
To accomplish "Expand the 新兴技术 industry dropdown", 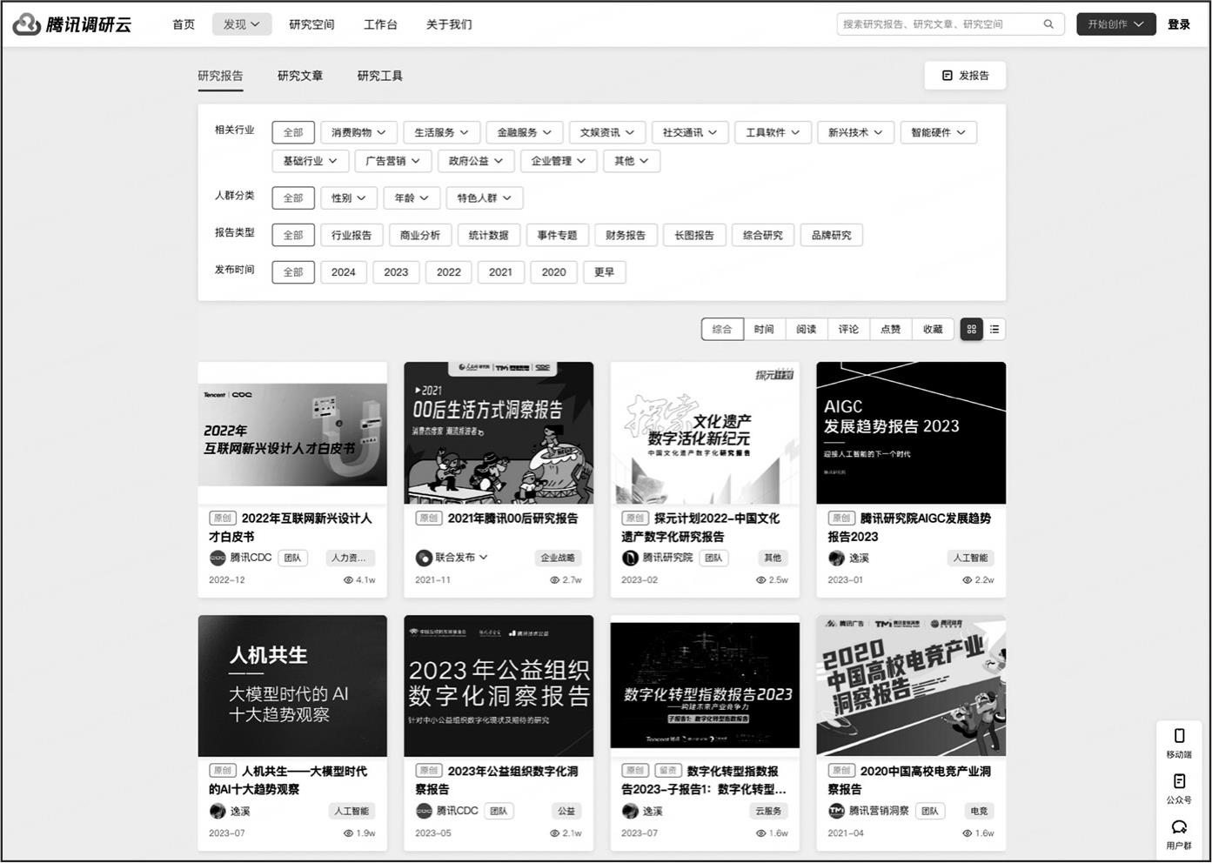I will point(855,132).
